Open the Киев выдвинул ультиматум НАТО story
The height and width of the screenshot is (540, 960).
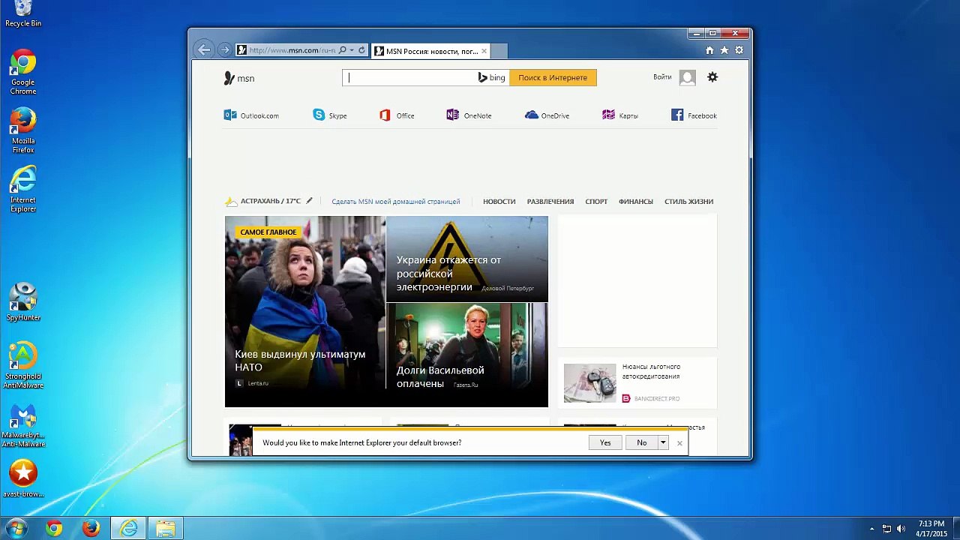click(x=305, y=312)
